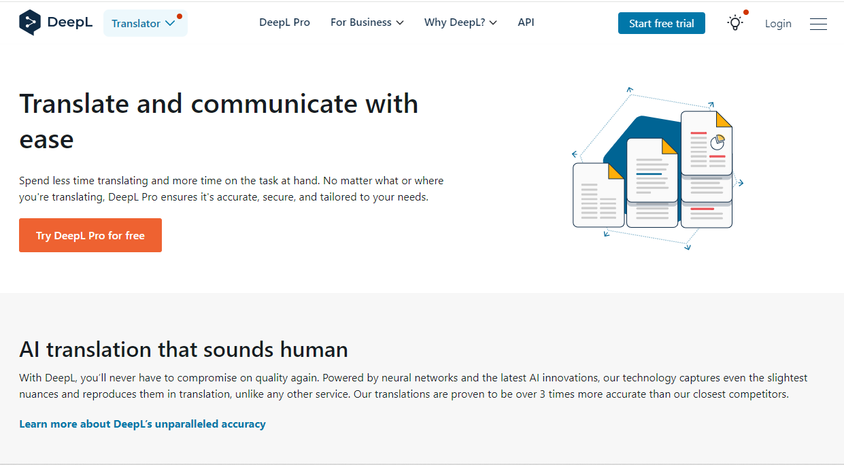Go to DeepL Pro page
Screen dimensions: 844x465
284,22
